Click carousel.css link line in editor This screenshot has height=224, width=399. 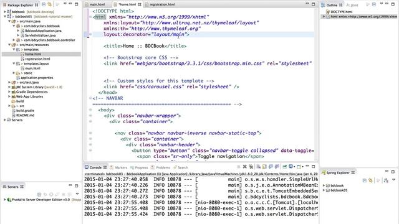click(x=171, y=86)
